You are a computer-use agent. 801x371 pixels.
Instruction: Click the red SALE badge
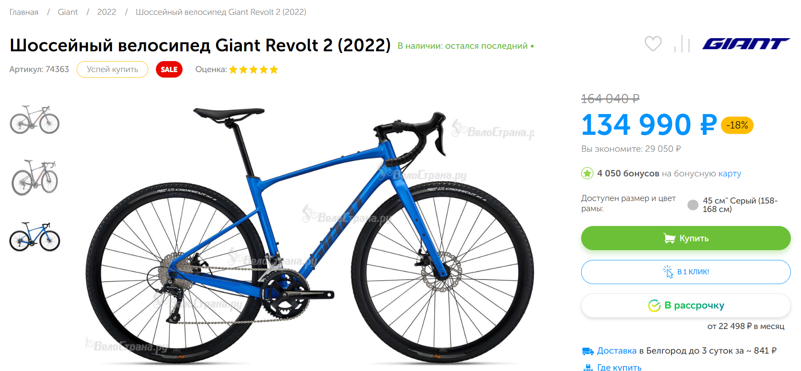tap(169, 70)
